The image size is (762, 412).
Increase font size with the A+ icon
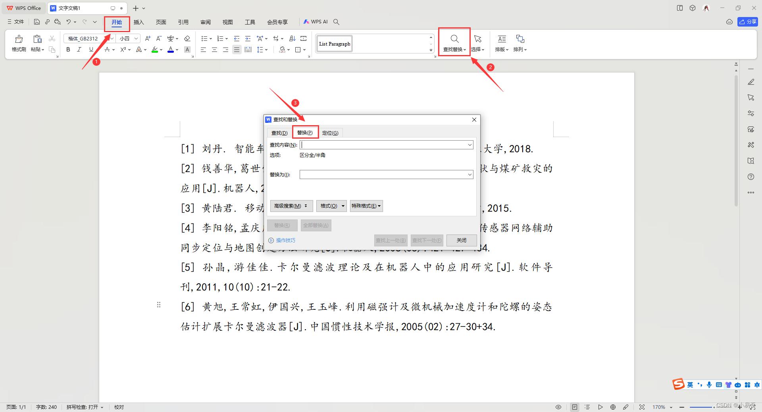click(x=148, y=38)
